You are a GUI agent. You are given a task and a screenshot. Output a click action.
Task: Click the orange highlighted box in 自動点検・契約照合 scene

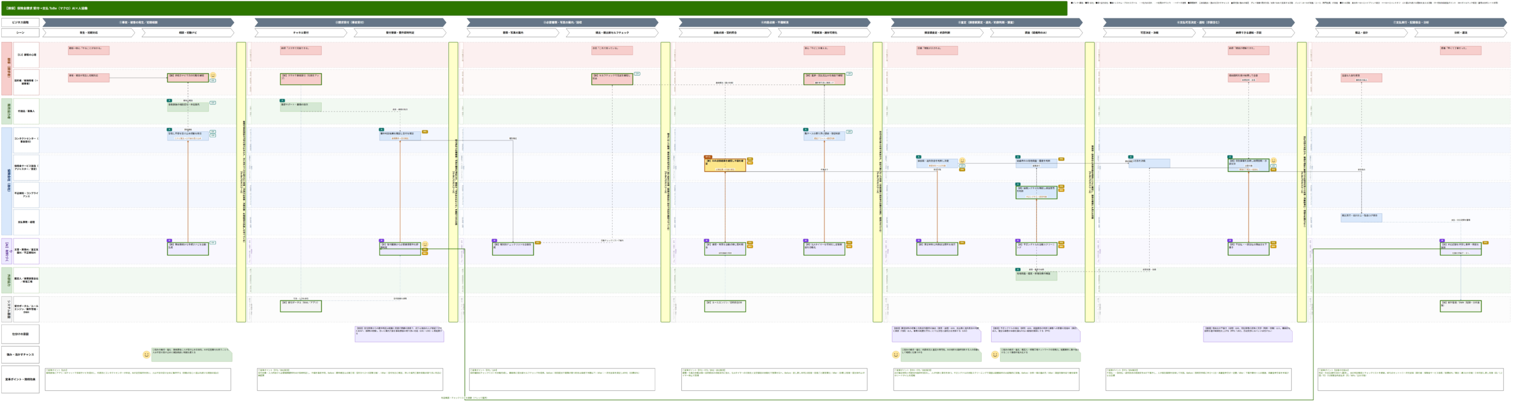coord(725,165)
